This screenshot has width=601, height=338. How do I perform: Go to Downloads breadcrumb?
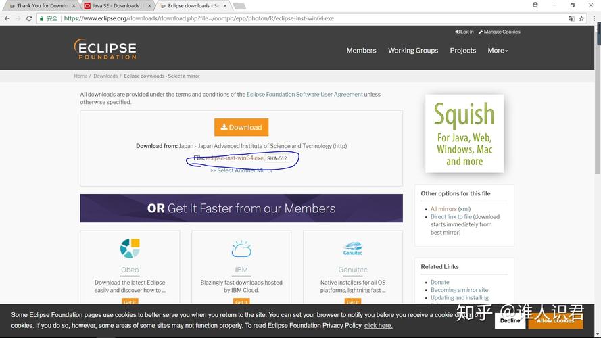(105, 76)
